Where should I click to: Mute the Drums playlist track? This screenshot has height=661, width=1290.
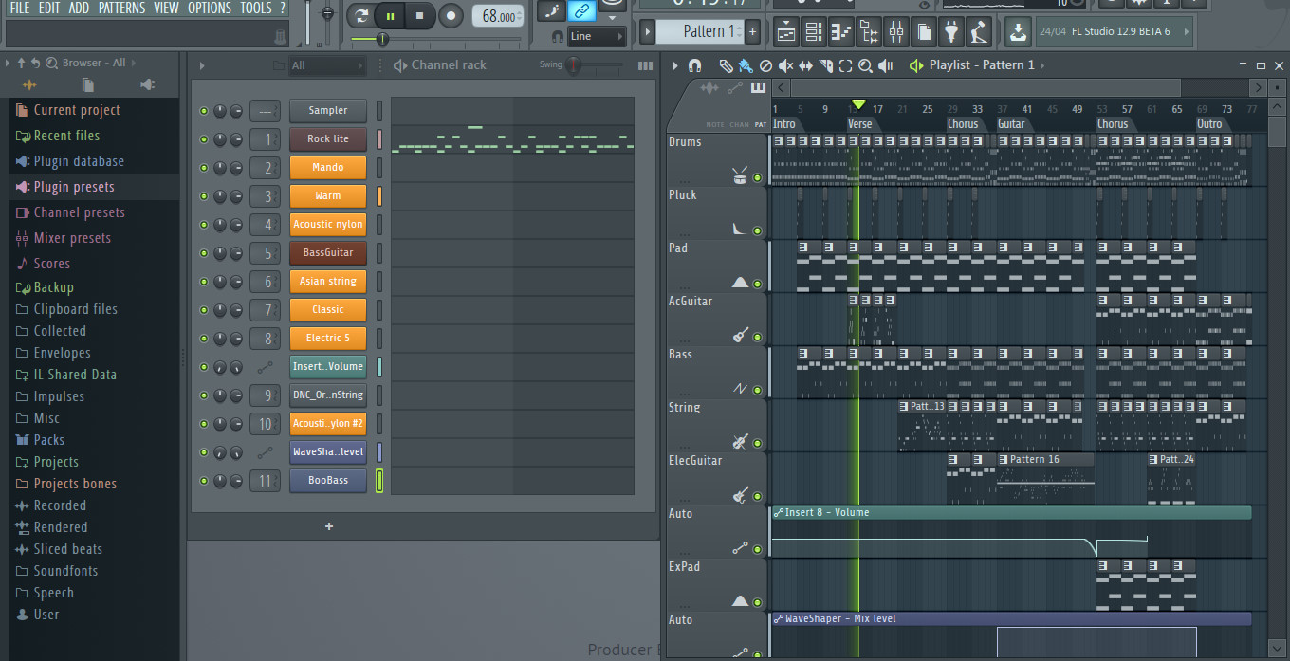pos(757,177)
